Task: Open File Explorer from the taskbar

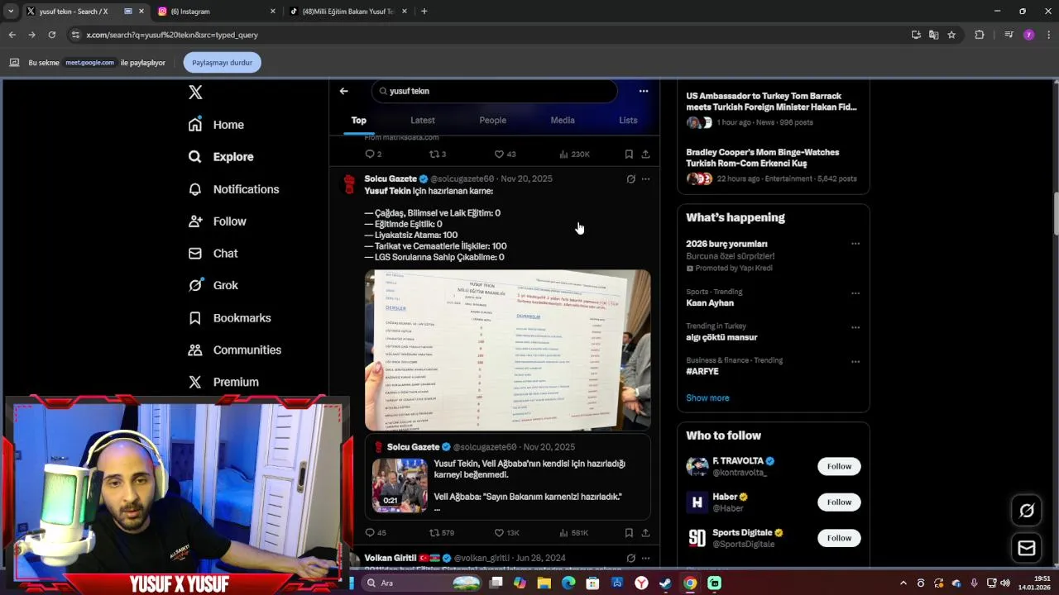Action: [544, 583]
